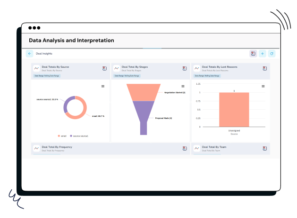The height and width of the screenshot is (218, 297).
Task: Click the plus icon to add a widget
Action: coord(263,54)
